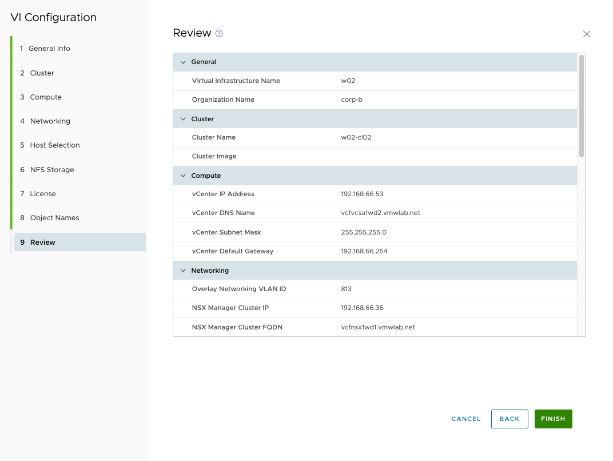Click the vCenter DNS Name label
613x461 pixels.
coord(223,213)
